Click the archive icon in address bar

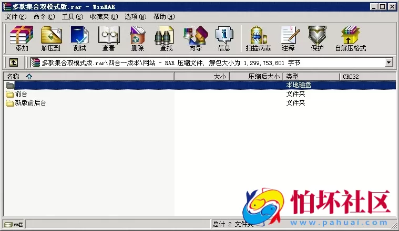[x=36, y=62]
